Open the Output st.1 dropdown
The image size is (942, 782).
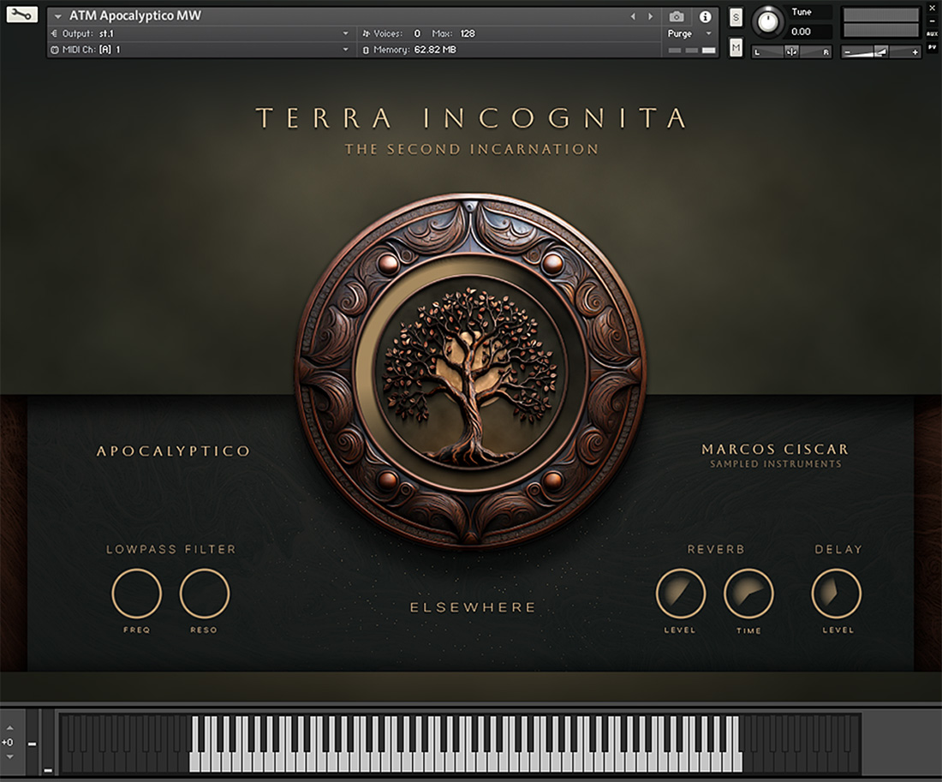(200, 33)
